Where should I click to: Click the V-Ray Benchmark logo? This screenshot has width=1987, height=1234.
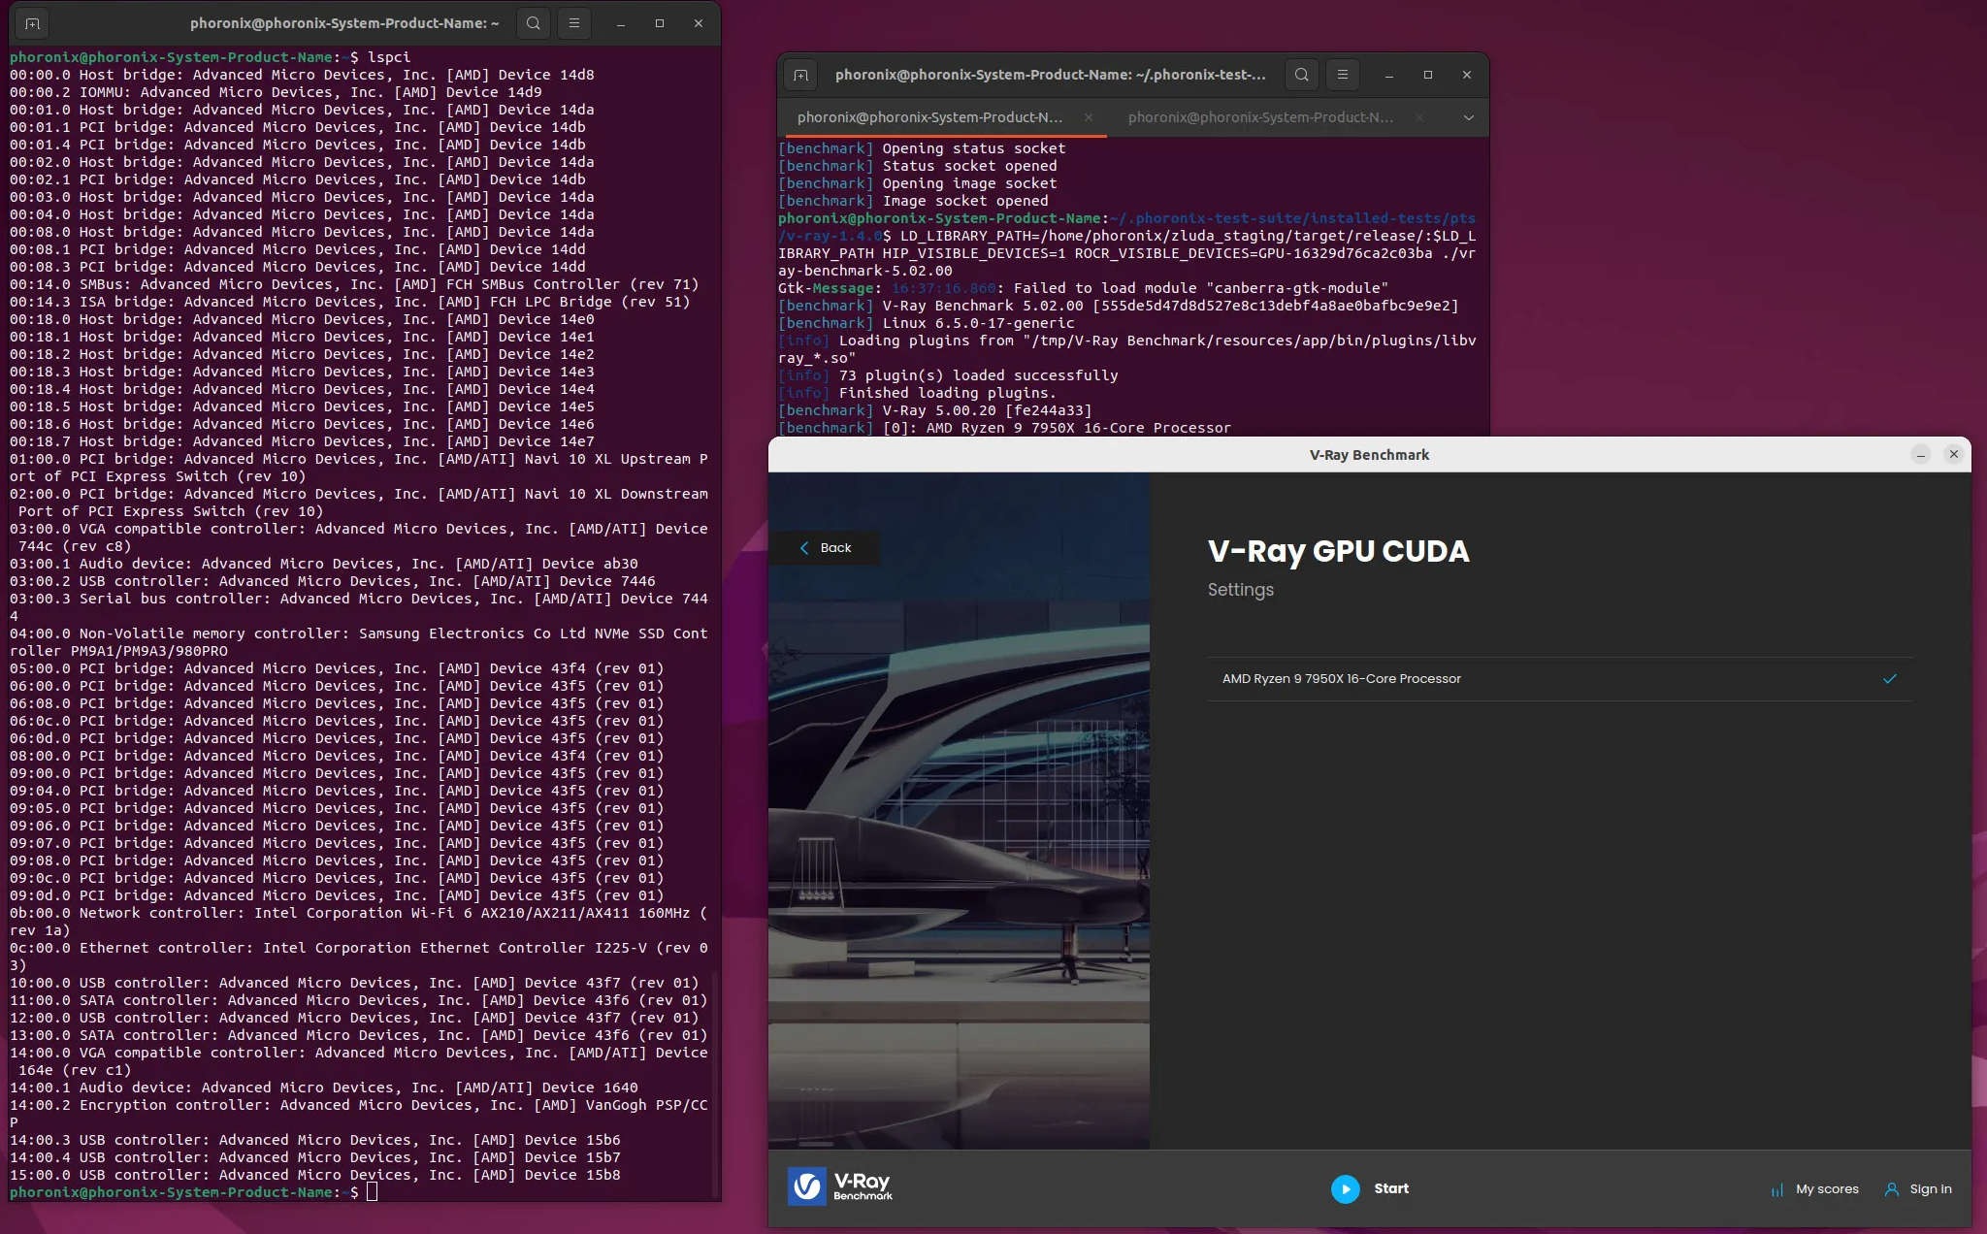[839, 1186]
